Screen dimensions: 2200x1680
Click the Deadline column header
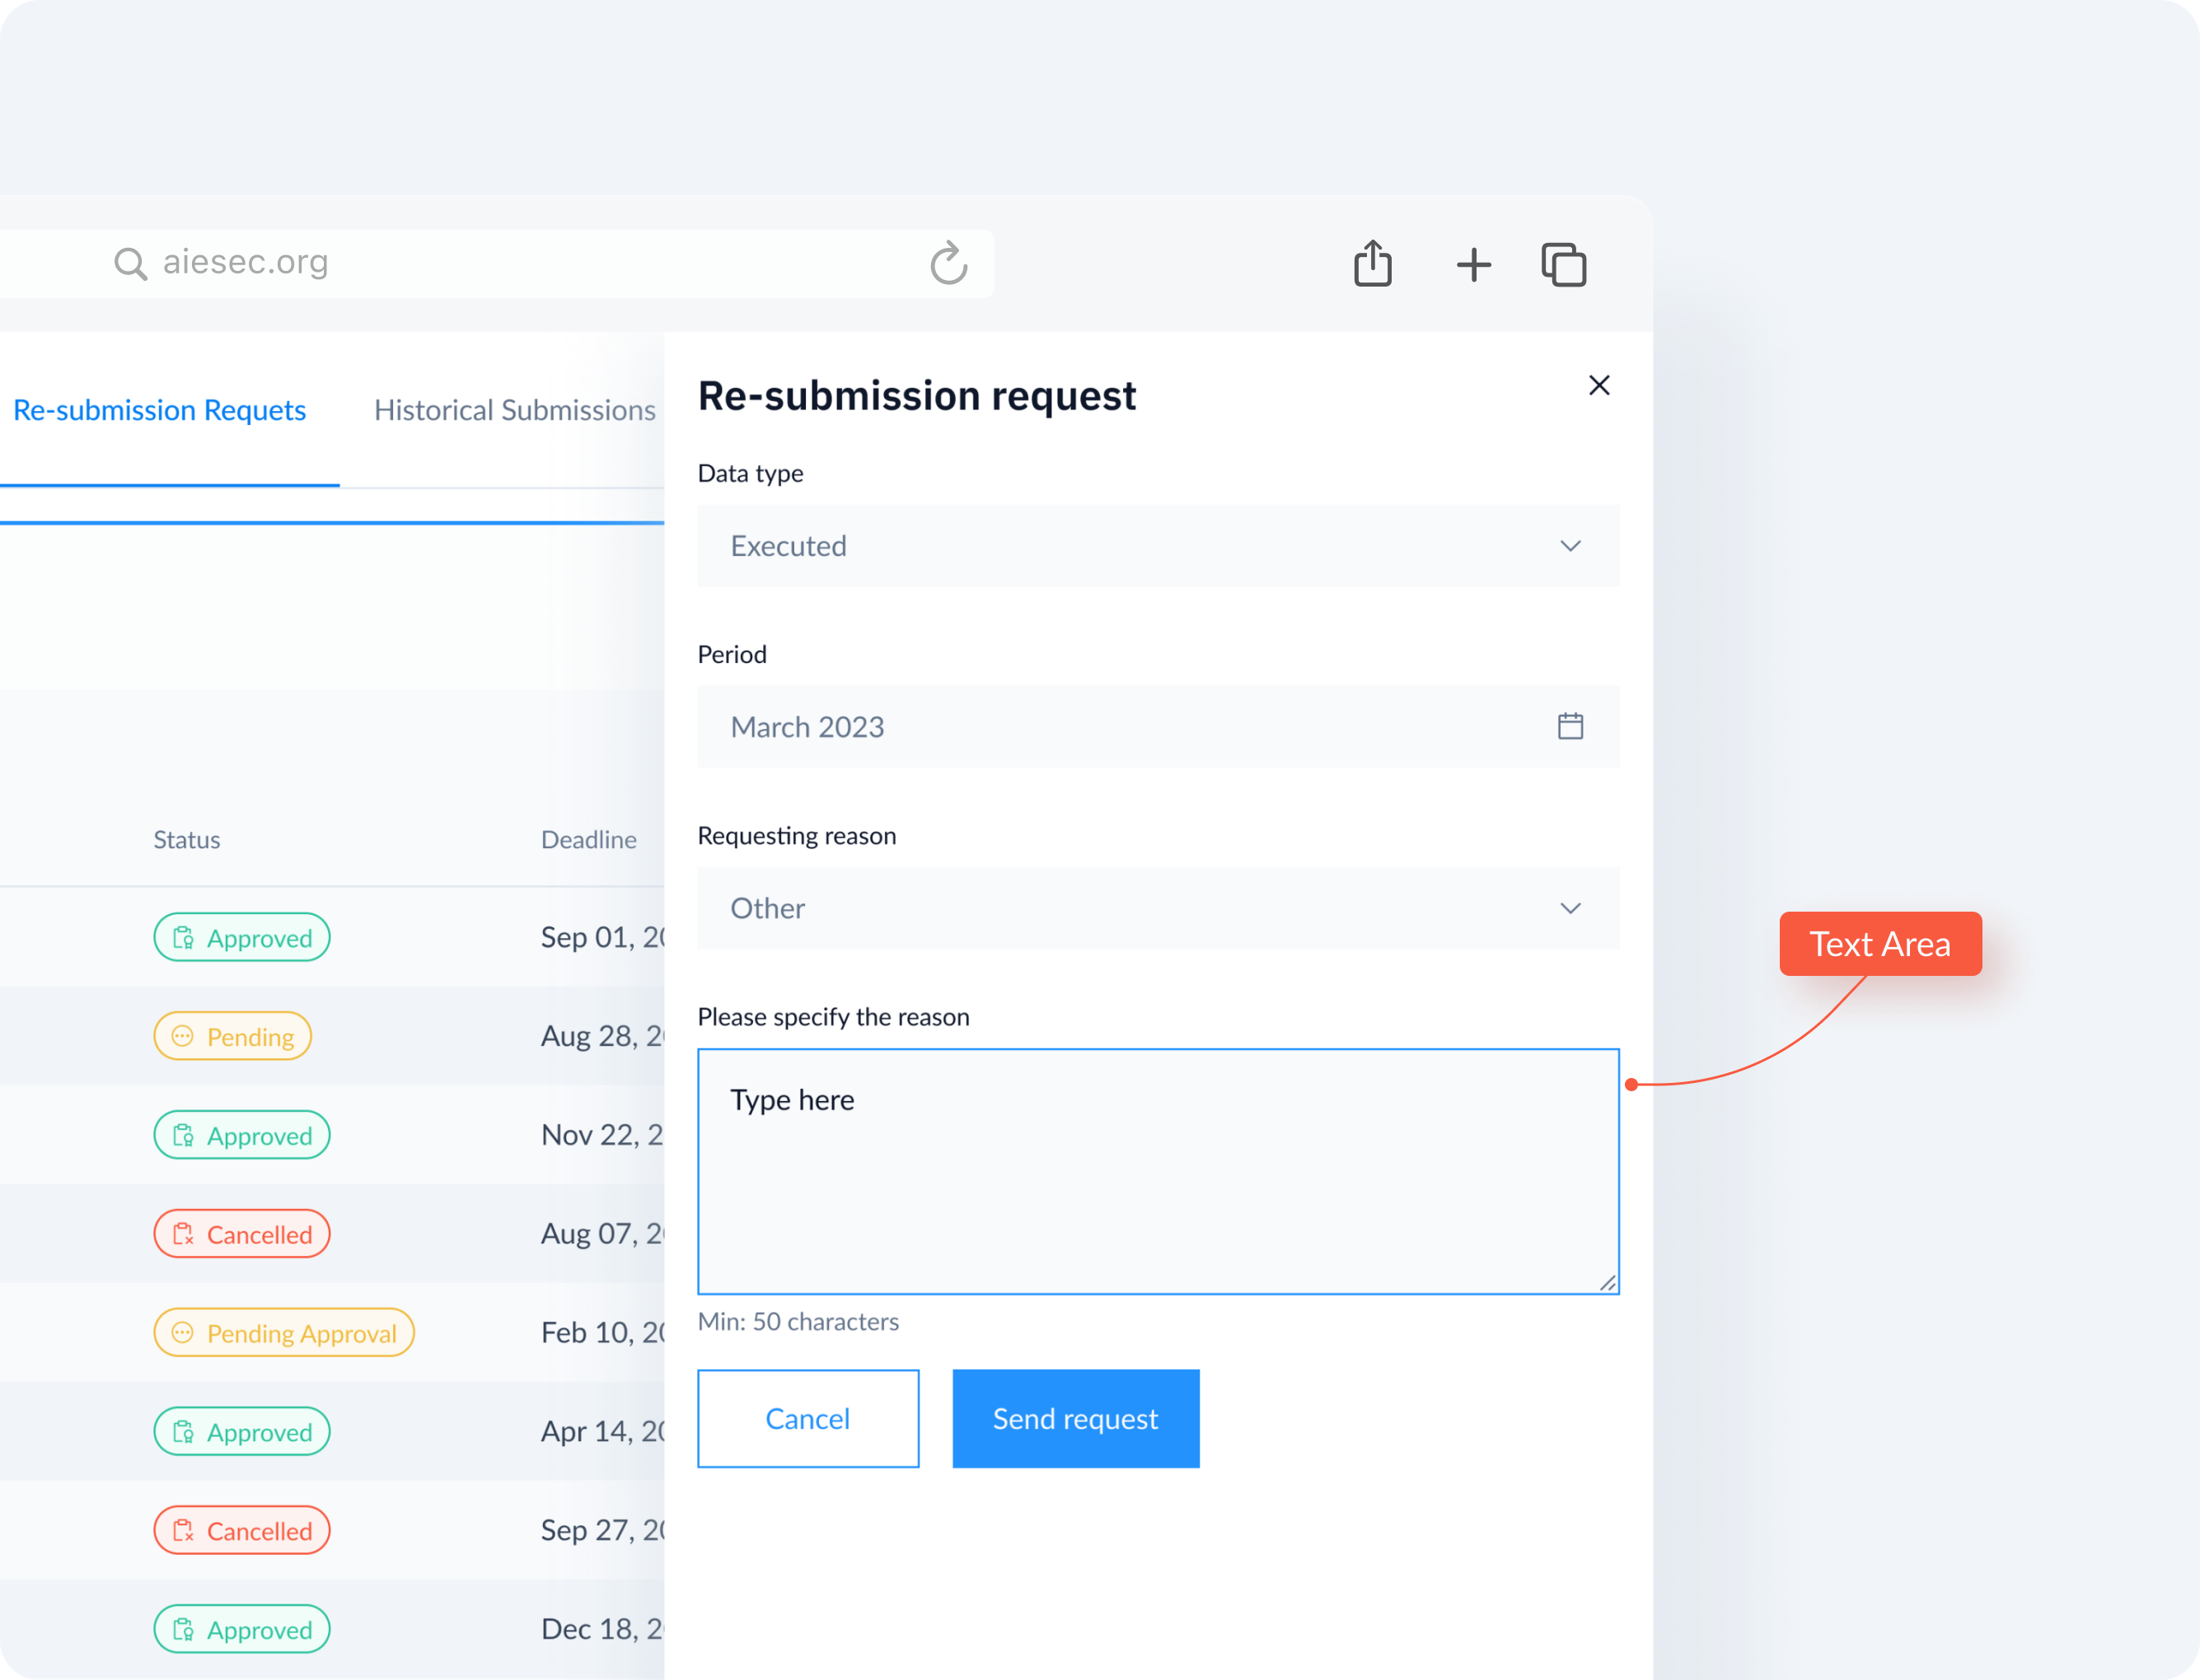pyautogui.click(x=588, y=840)
